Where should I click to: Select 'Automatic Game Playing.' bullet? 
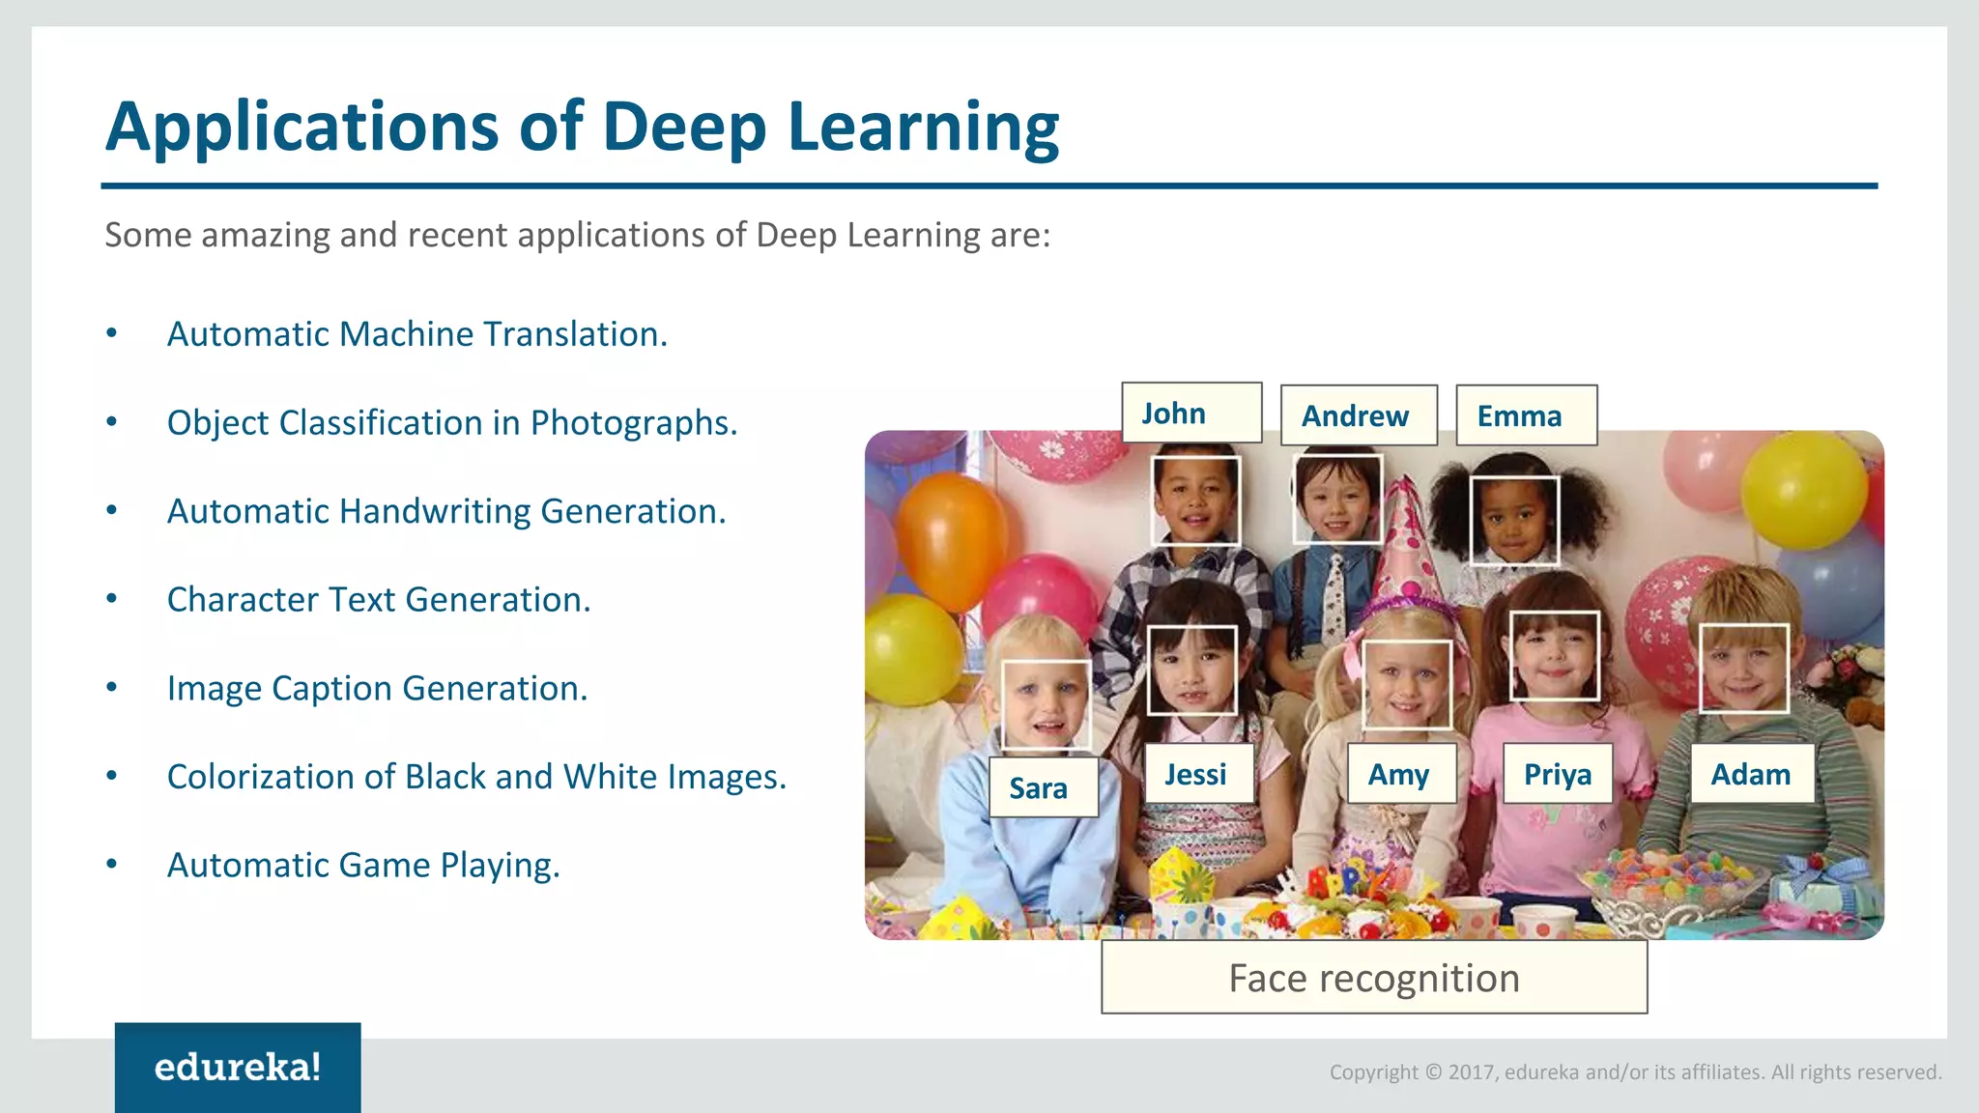coord(363,866)
